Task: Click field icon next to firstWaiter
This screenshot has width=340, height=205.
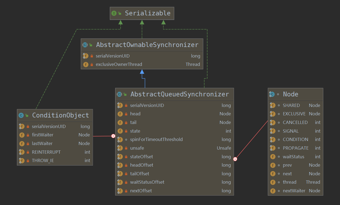Action: tap(22, 135)
